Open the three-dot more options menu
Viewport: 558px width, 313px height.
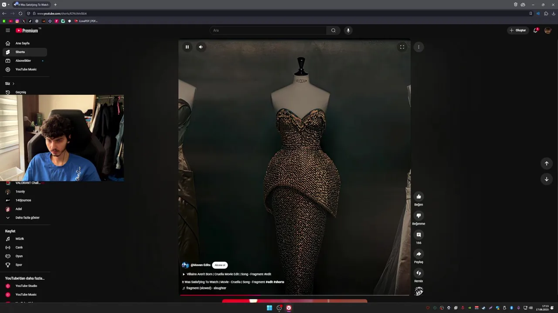pyautogui.click(x=418, y=47)
